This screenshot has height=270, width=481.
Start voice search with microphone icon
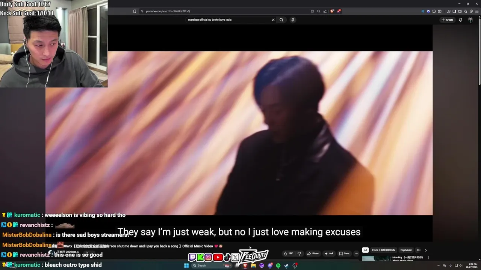pos(293,19)
